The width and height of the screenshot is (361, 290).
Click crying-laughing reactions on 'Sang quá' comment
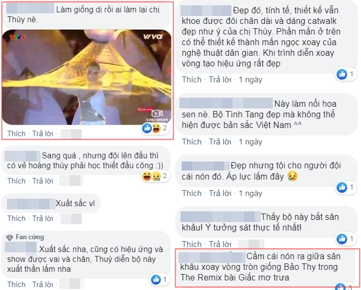156,176
